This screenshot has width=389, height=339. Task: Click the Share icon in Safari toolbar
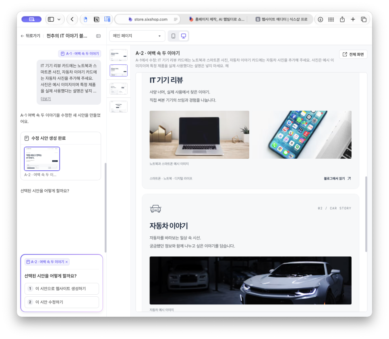coord(342,19)
